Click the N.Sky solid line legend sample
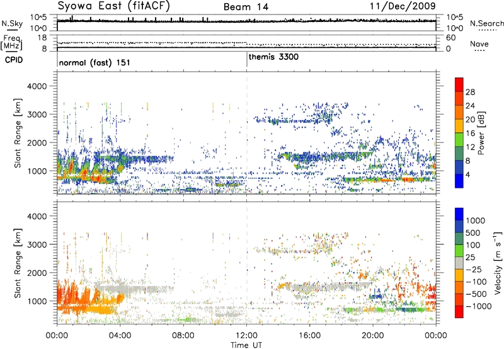 12,30
